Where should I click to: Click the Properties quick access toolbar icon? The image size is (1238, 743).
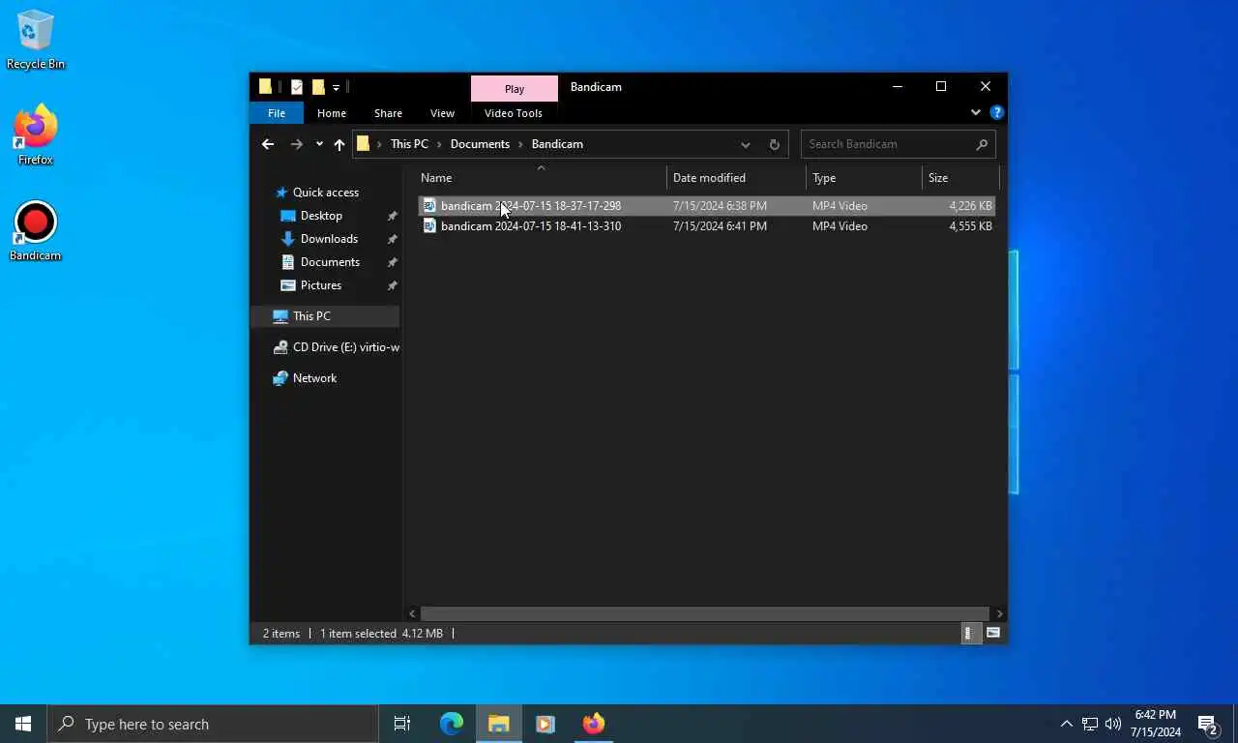pos(297,87)
